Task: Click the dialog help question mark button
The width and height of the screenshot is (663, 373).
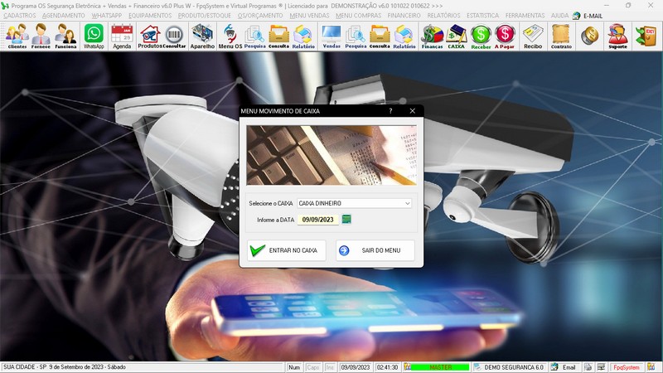Action: click(390, 111)
